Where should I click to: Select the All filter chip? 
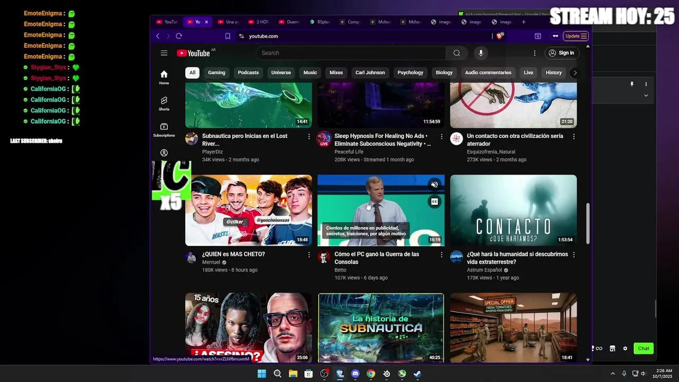pyautogui.click(x=192, y=73)
